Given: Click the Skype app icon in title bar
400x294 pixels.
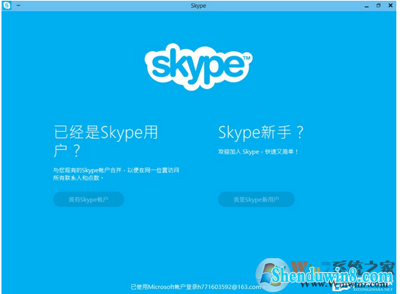Looking at the screenshot, I should [7, 5].
